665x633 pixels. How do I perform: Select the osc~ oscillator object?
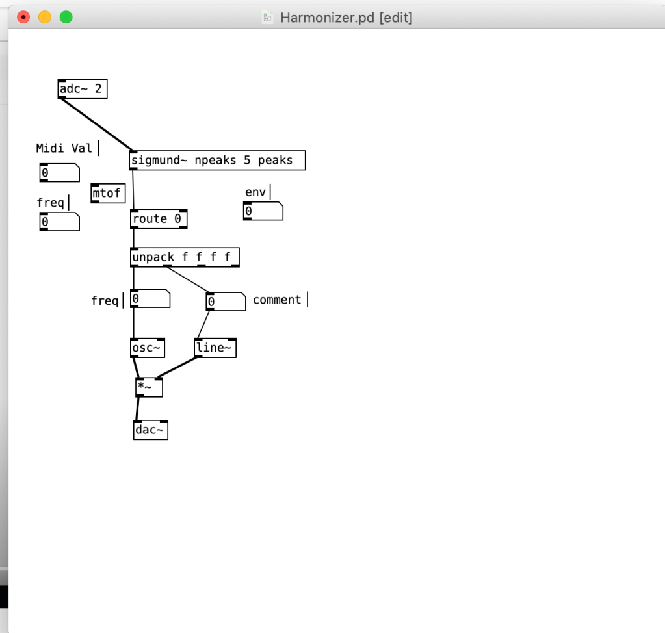click(147, 348)
